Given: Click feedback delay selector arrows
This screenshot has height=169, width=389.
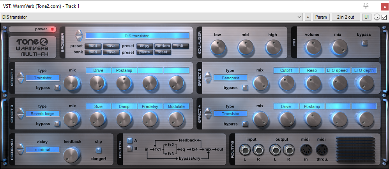Looking at the screenshot, I should pyautogui.click(x=20, y=149).
